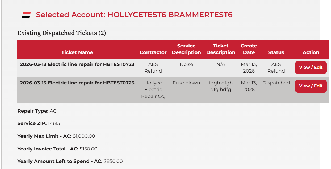This screenshot has width=331, height=169.
Task: Click the Create Date column header
Action: pos(249,49)
